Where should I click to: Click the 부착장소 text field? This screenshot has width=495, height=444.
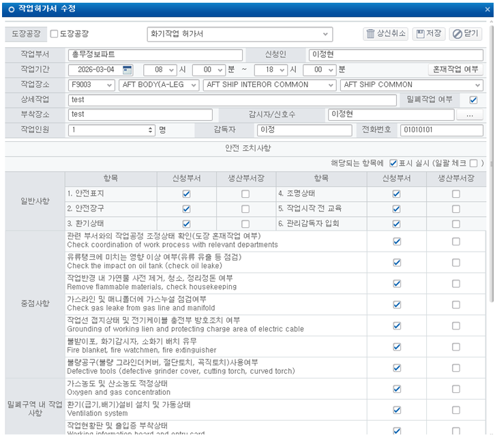click(140, 115)
